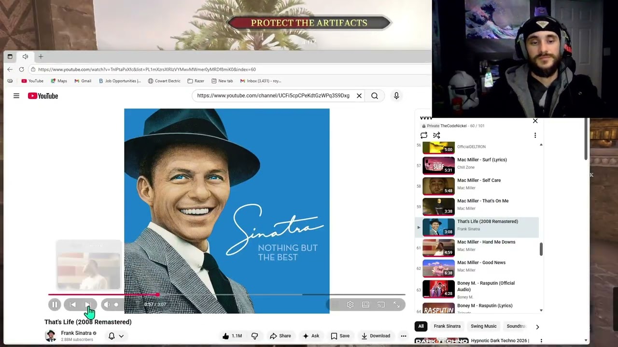Open the Gmail bookmark in browser
The image size is (618, 347).
83,81
